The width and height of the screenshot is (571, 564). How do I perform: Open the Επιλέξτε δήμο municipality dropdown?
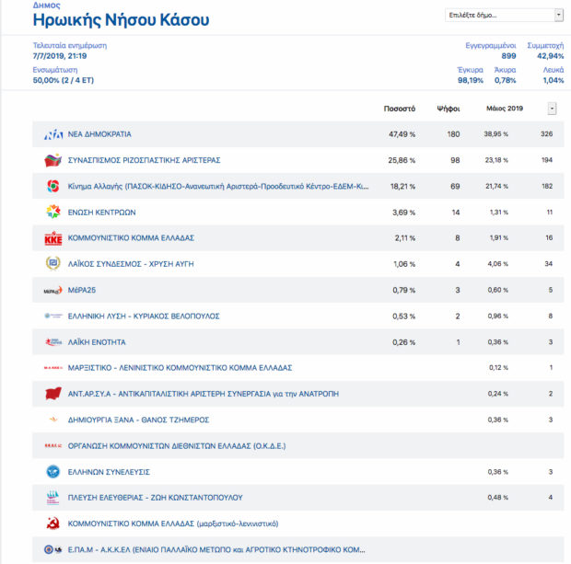pyautogui.click(x=504, y=16)
